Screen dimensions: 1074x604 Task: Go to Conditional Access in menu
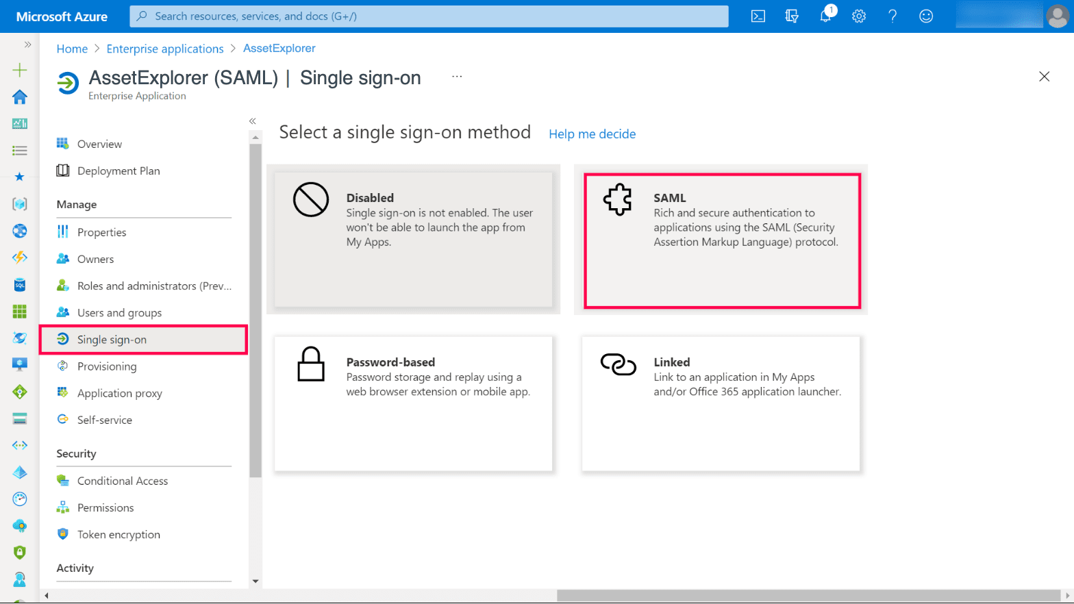(x=122, y=481)
